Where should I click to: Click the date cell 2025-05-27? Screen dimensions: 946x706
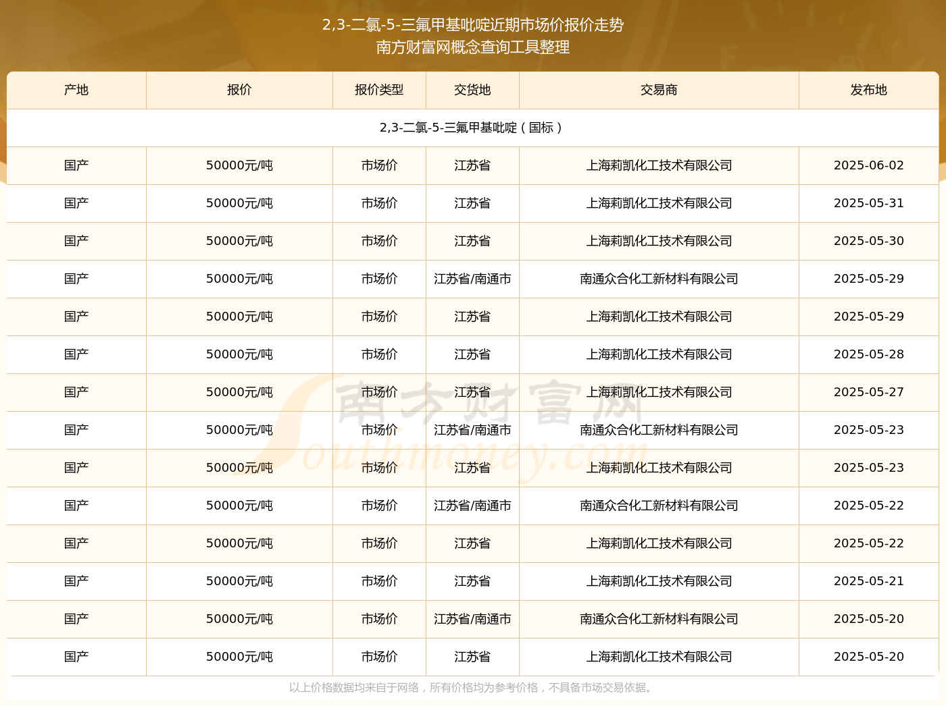[x=868, y=392]
